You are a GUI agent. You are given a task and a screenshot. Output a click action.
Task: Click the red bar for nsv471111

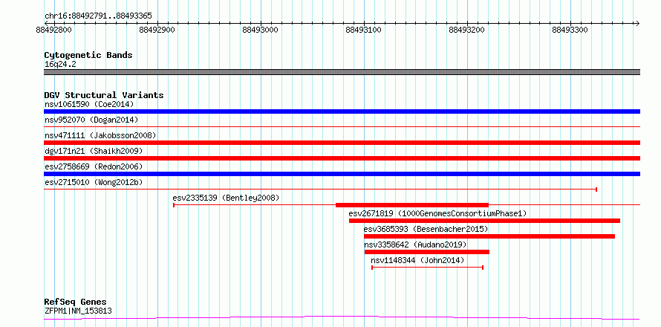(x=342, y=143)
